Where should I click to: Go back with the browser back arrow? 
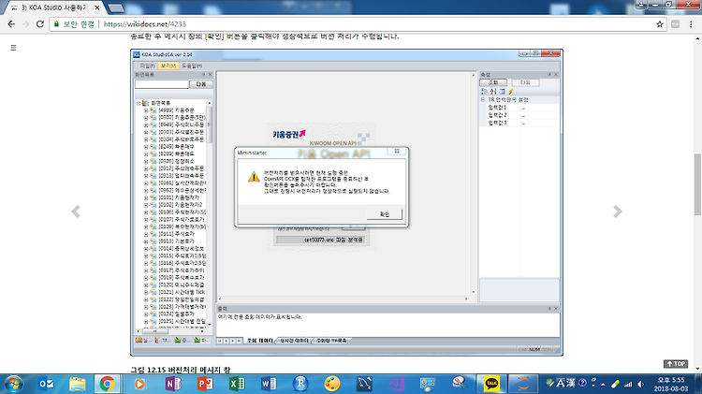(11, 24)
